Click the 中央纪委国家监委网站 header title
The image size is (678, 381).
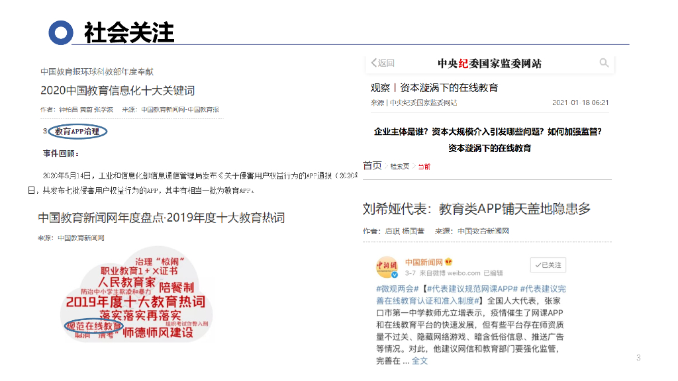click(489, 63)
